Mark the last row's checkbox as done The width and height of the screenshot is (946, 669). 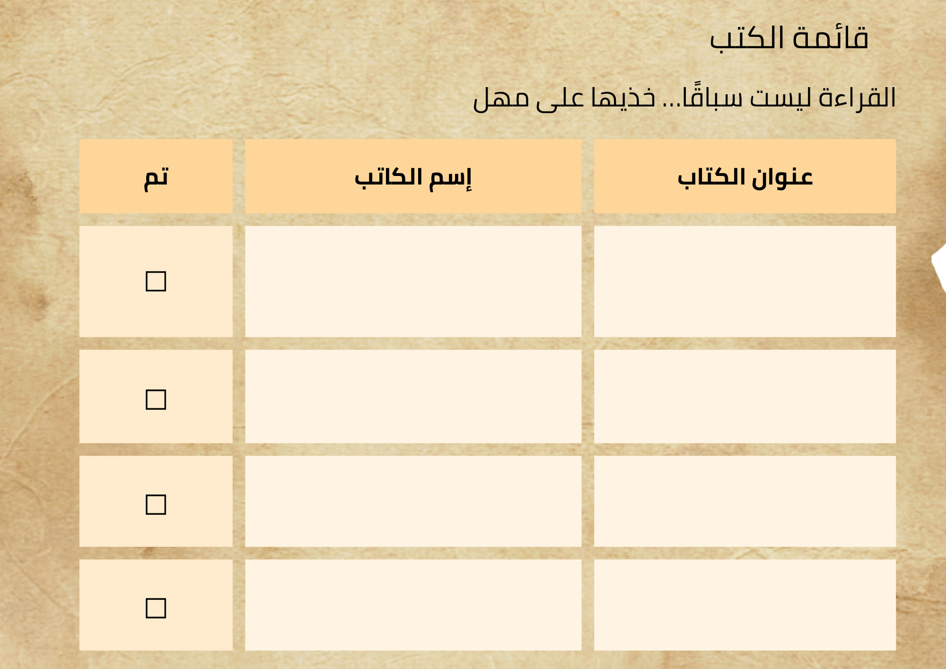pos(156,608)
